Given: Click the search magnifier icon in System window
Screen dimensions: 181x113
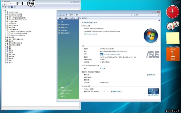Looking at the screenshot, I should click(x=159, y=15).
